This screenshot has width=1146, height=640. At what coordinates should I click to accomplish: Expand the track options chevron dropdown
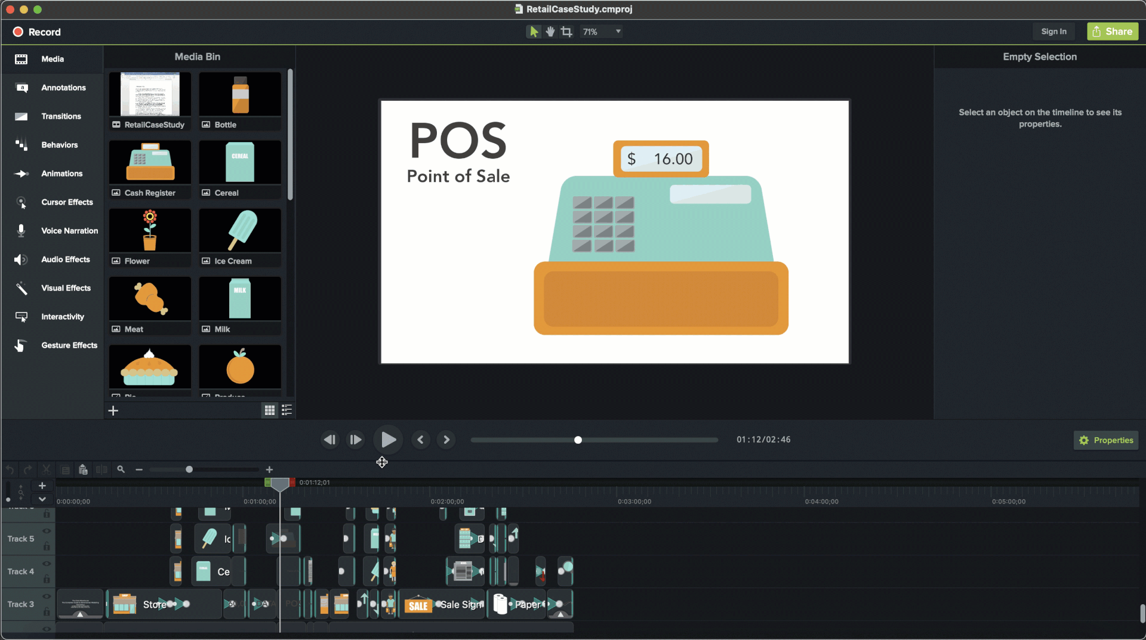pyautogui.click(x=42, y=499)
